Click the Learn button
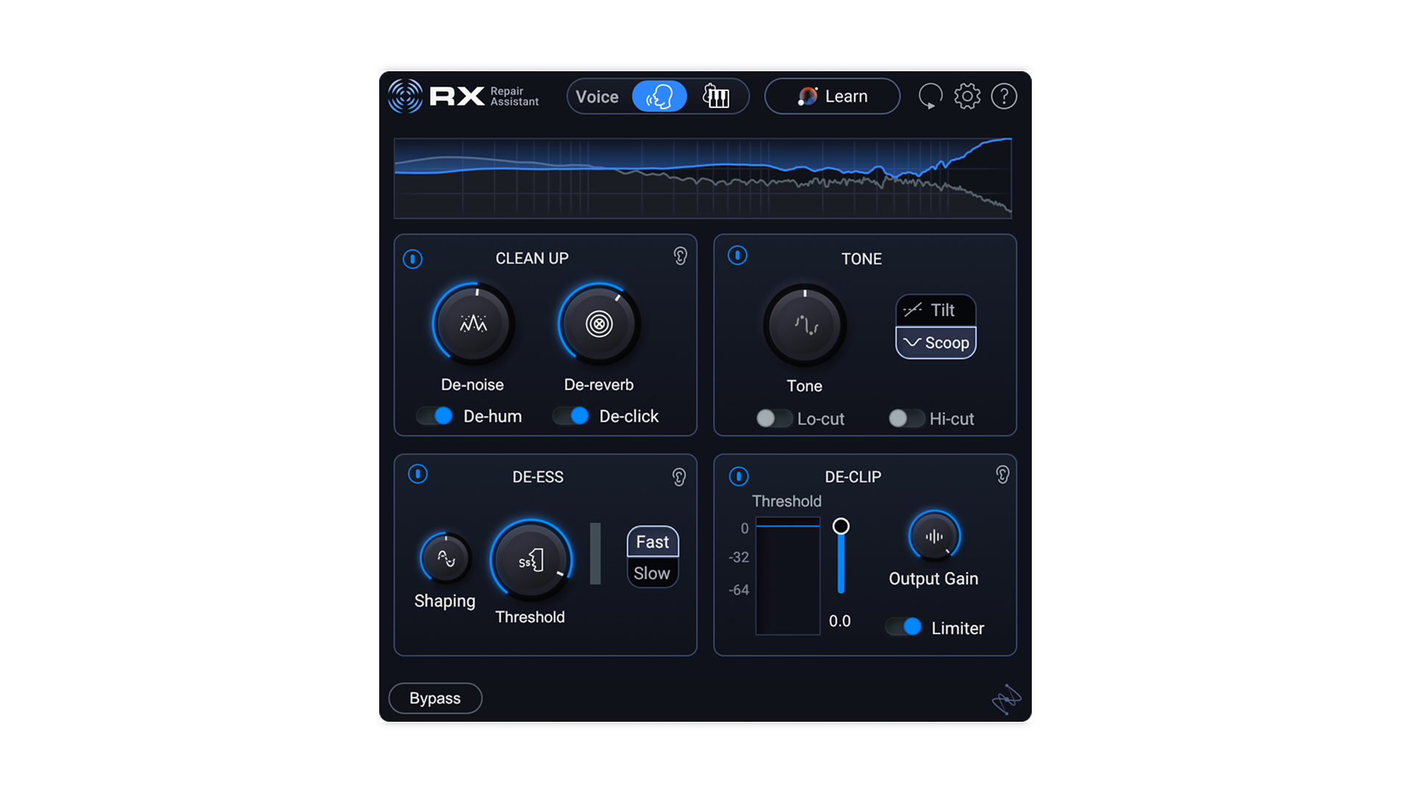The image size is (1411, 793). [832, 96]
